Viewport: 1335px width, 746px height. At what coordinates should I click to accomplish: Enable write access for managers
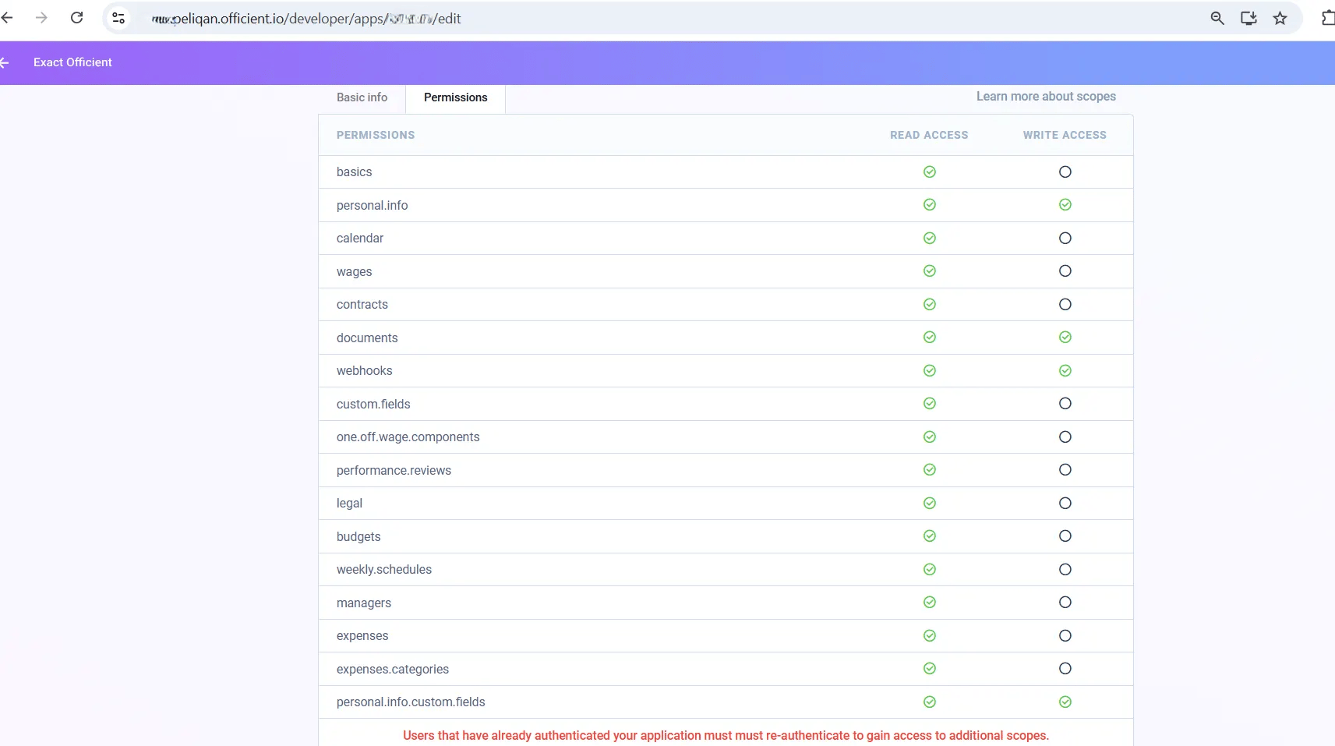tap(1065, 603)
